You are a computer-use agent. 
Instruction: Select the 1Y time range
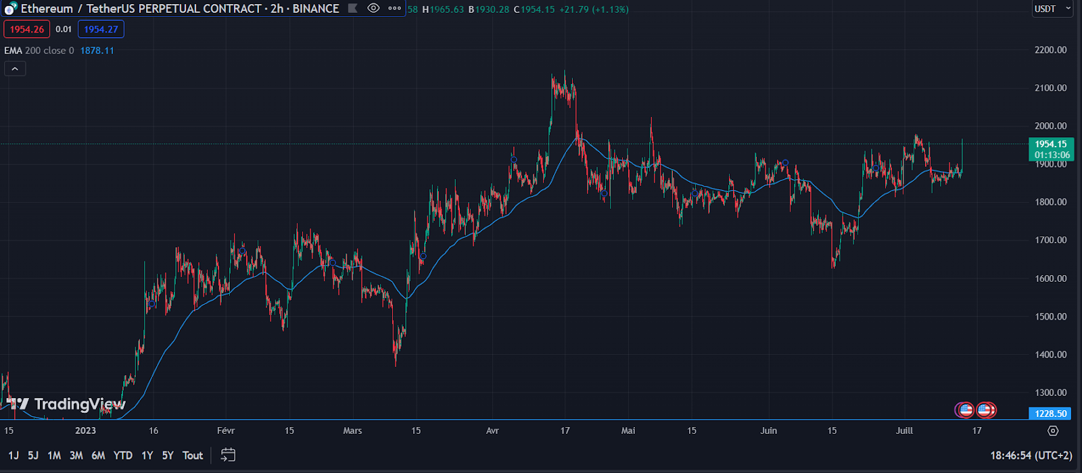147,455
